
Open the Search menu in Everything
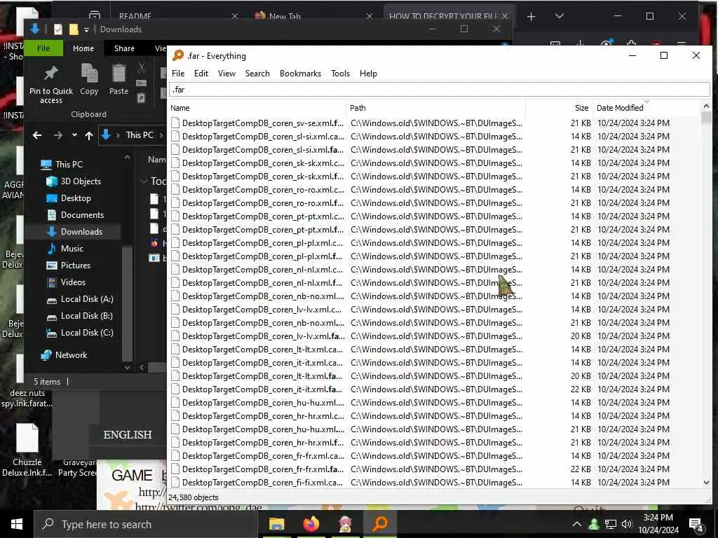click(x=257, y=73)
